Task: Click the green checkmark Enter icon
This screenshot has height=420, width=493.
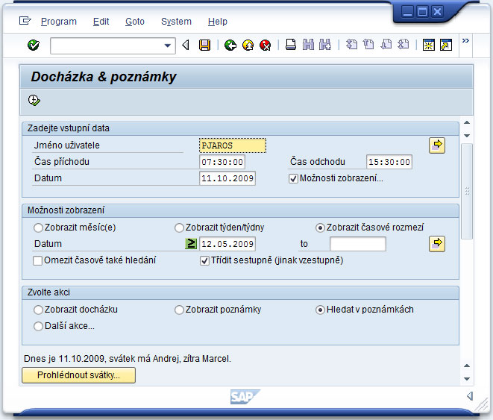Action: [33, 46]
